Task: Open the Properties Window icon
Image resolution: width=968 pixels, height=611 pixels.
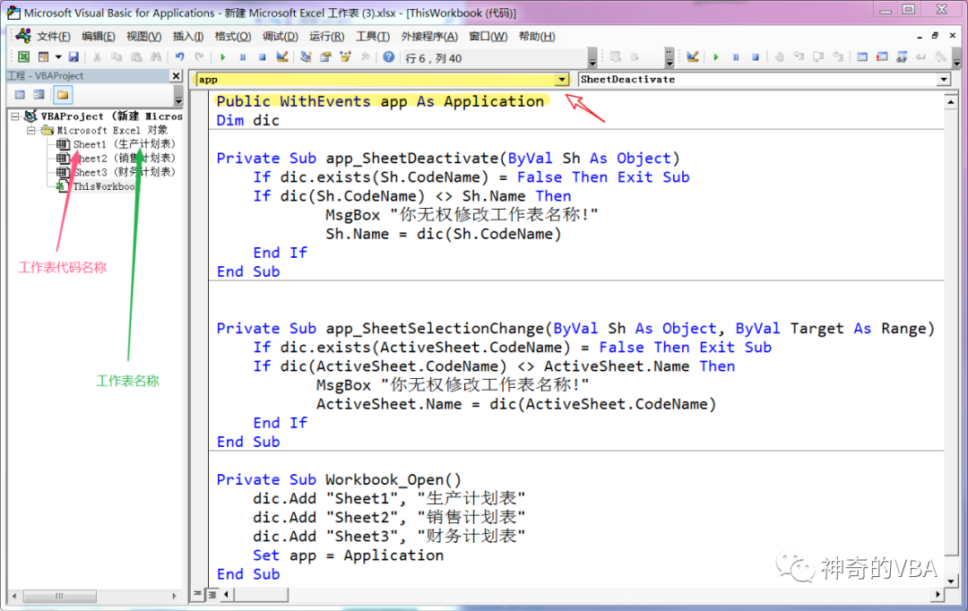Action: tap(325, 57)
